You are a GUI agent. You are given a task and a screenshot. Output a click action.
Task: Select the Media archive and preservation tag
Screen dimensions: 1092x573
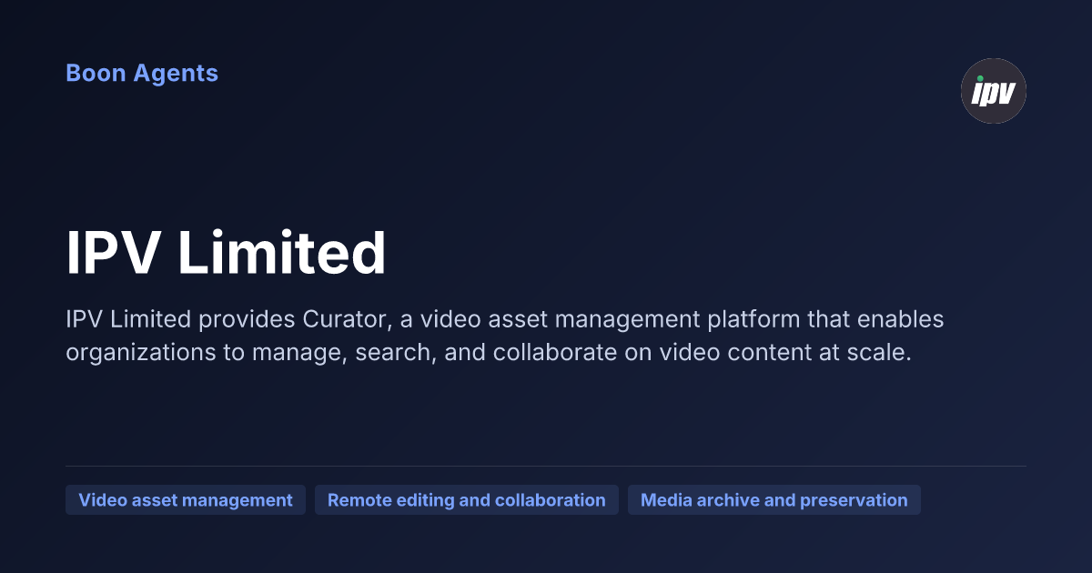(774, 500)
